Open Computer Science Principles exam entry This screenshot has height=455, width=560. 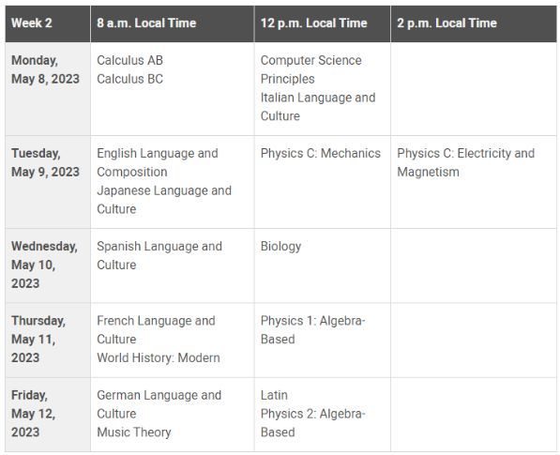click(x=311, y=69)
